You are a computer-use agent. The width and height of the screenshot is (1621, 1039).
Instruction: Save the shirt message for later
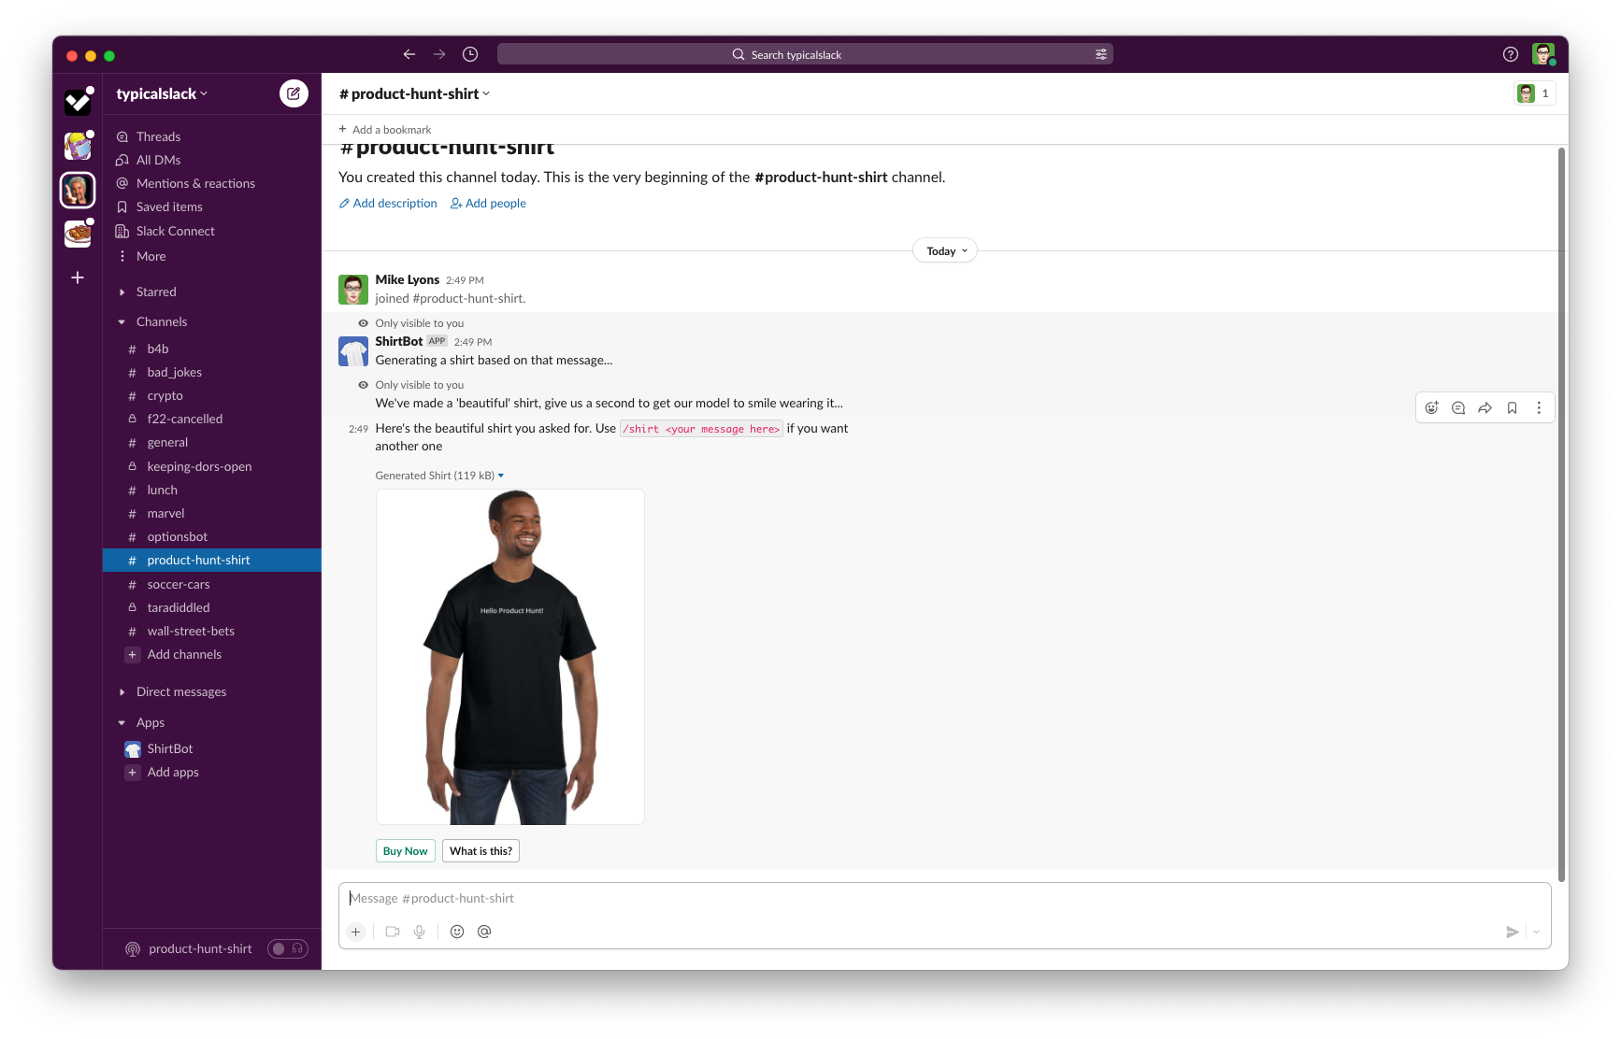coord(1512,407)
